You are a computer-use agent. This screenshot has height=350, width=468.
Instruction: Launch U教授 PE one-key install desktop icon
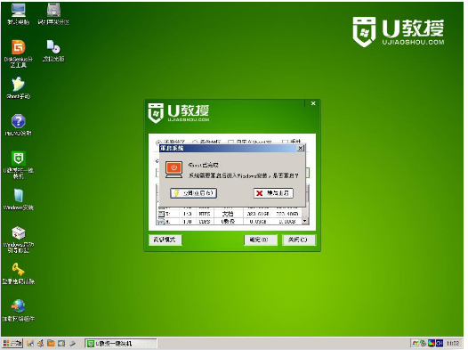(18, 165)
